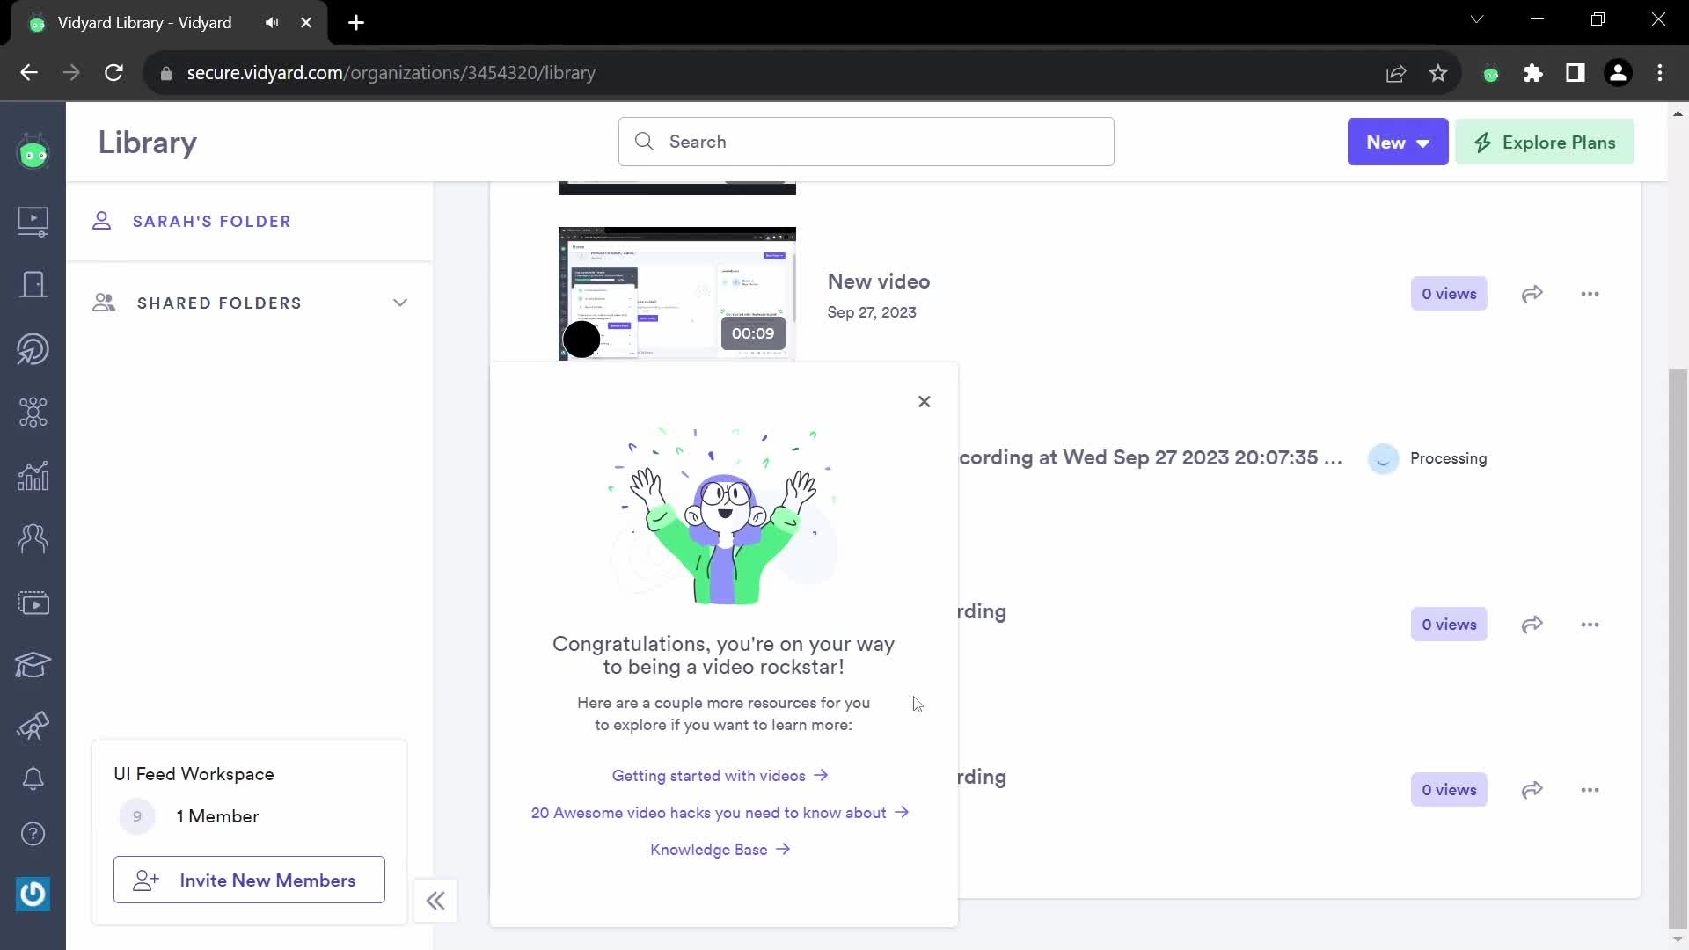Viewport: 1689px width, 950px height.
Task: Click the Vidyard face logo in sidebar
Action: click(x=33, y=152)
